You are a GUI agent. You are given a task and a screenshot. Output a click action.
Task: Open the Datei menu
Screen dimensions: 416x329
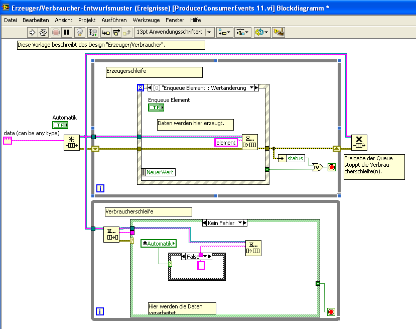tap(11, 20)
